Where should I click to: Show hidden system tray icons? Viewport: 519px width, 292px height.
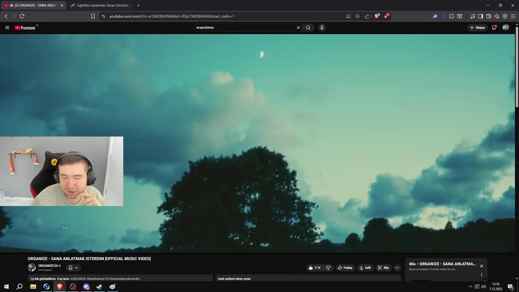point(470,287)
